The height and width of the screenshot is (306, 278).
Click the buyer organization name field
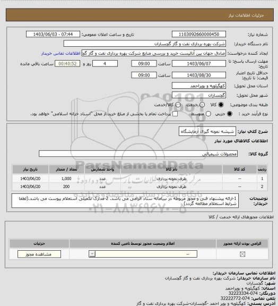pos(145,44)
